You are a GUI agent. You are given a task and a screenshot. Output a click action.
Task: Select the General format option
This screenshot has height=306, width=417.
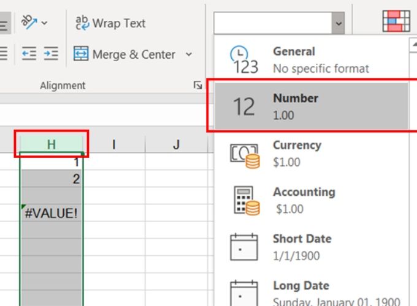point(312,60)
